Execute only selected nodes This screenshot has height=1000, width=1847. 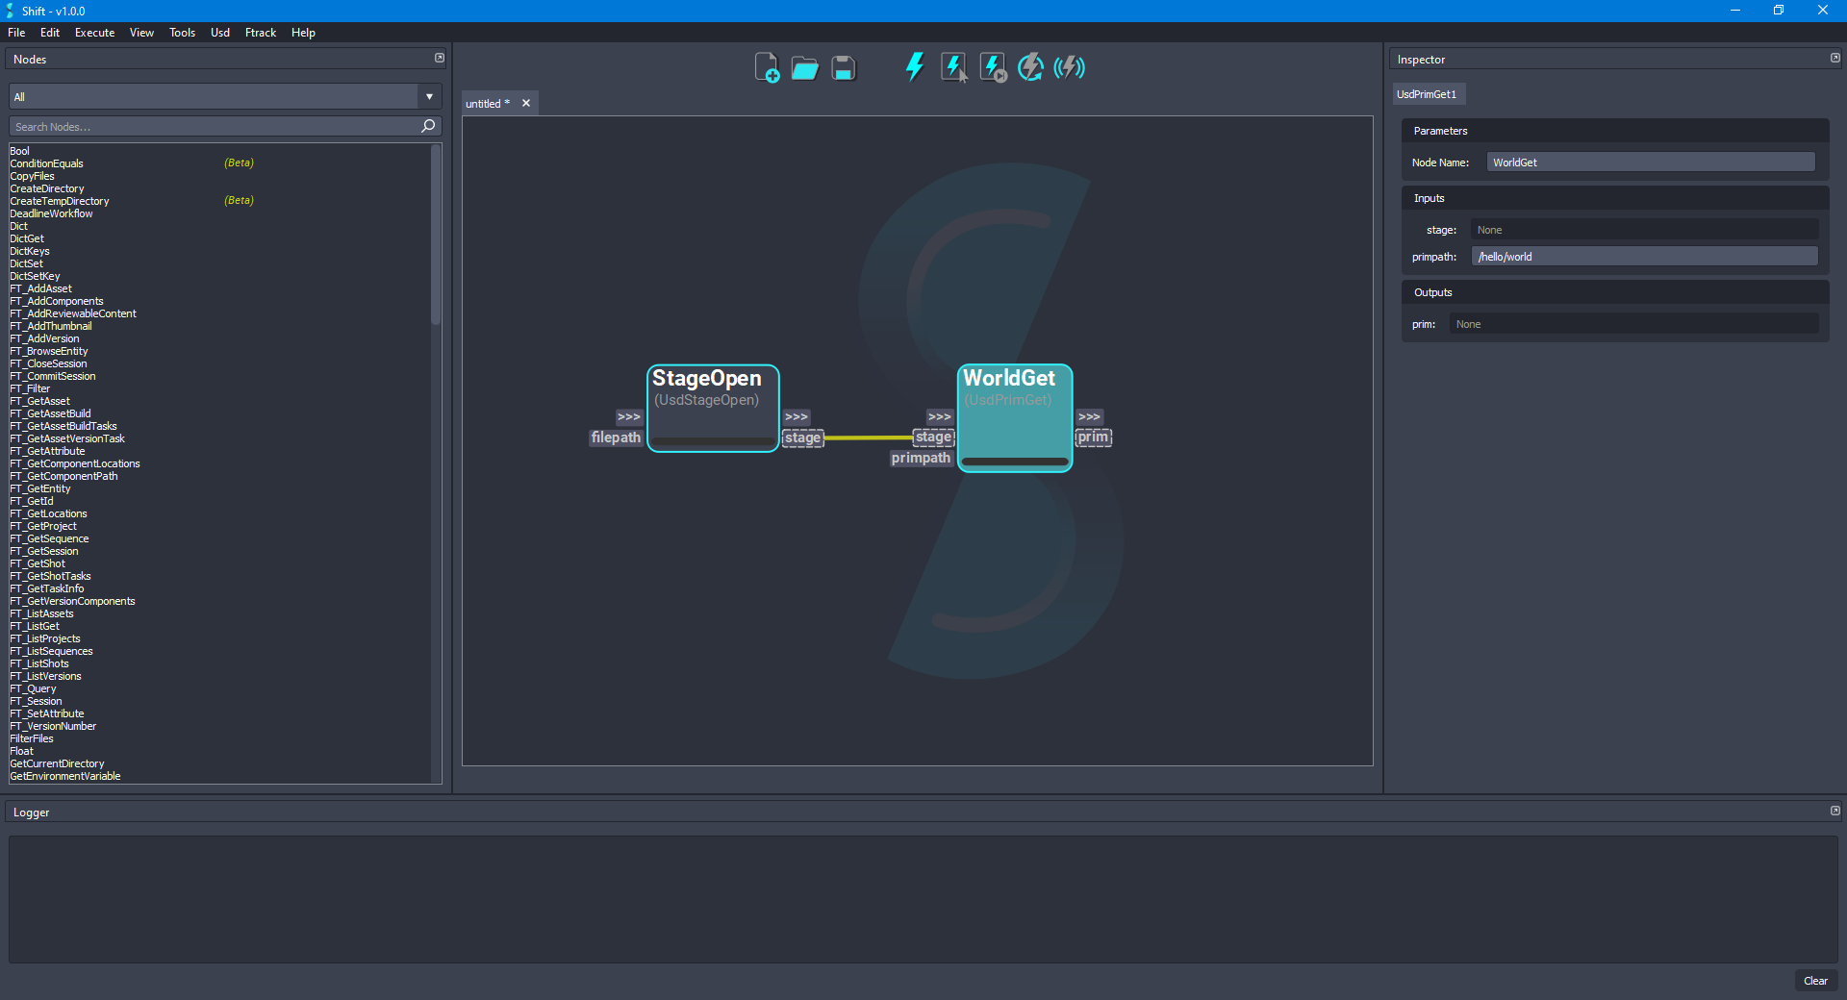(953, 67)
